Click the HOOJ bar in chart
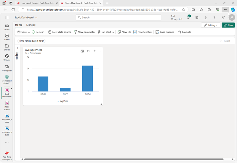 pyautogui.click(x=43, y=84)
